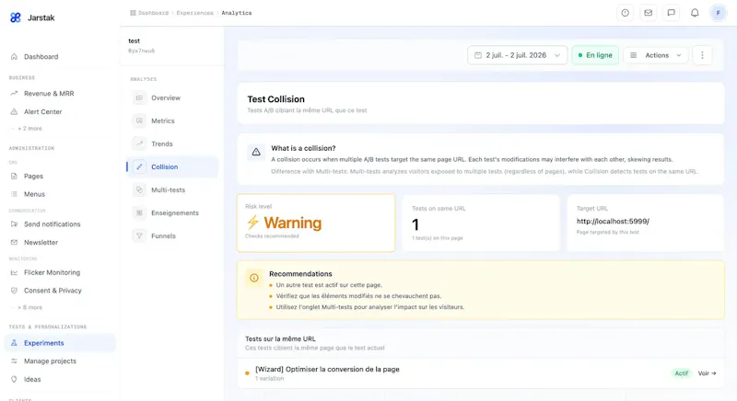737x401 pixels.
Task: Click the Experiences breadcrumb link
Action: pos(195,13)
